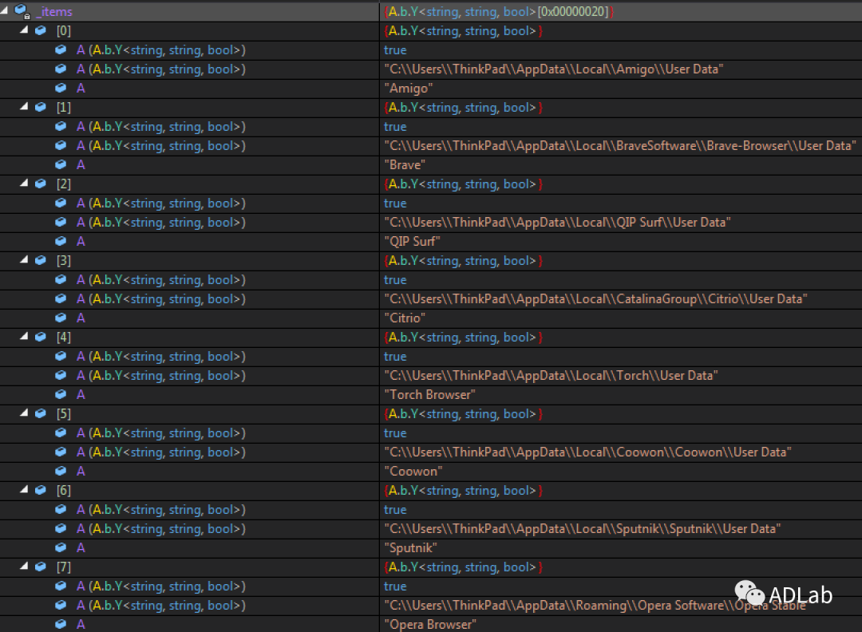The width and height of the screenshot is (862, 632).
Task: Select the Coowon User Data path value
Action: [587, 452]
